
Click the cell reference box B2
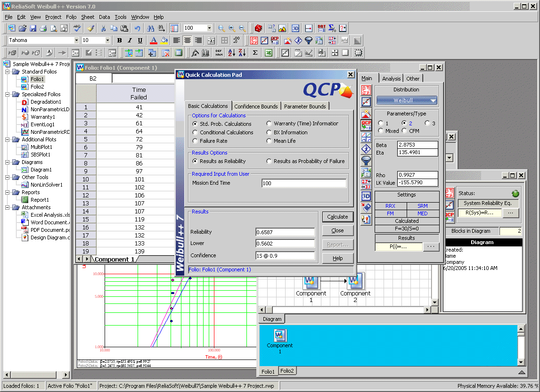point(93,79)
